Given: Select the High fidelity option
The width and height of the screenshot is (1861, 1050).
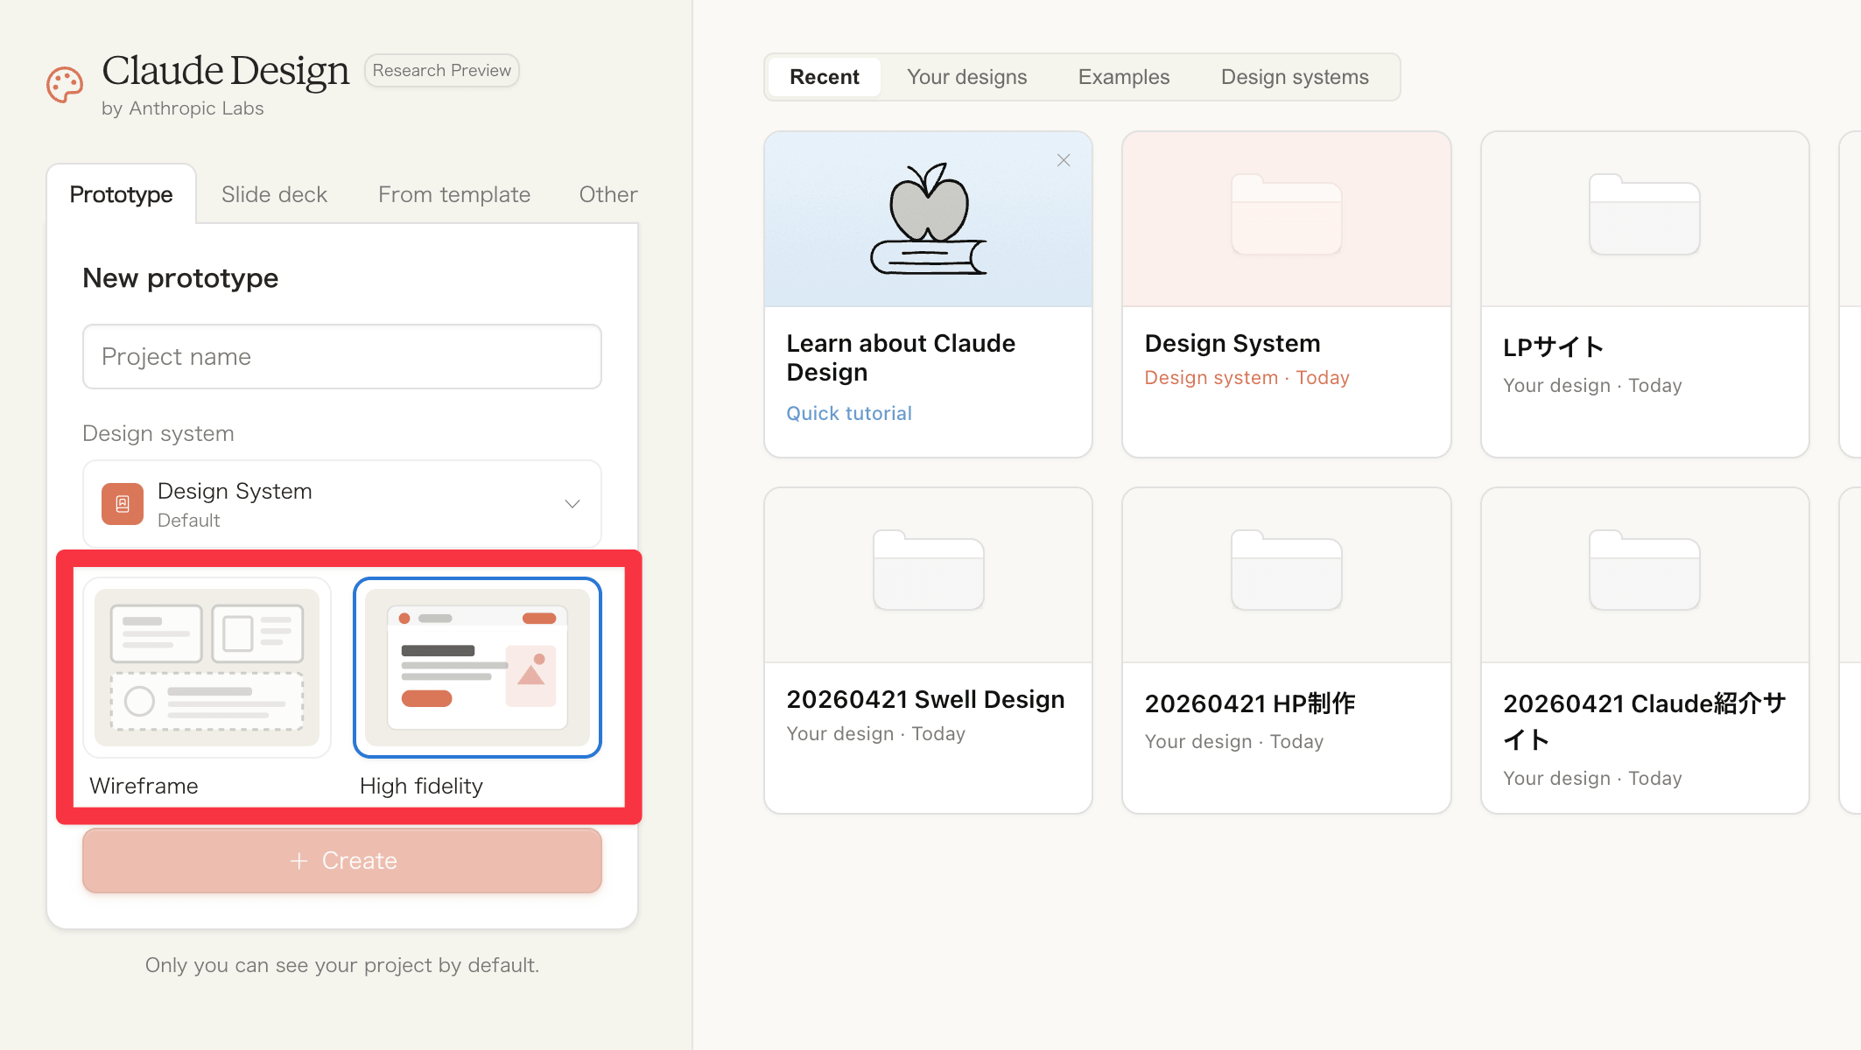Looking at the screenshot, I should [477, 668].
